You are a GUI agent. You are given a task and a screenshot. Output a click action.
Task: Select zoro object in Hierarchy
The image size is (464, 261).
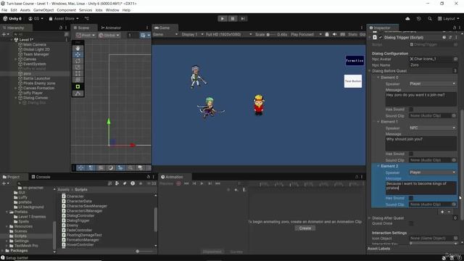pos(28,74)
